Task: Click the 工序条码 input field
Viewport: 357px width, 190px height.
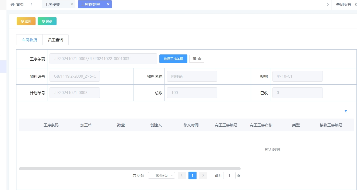Action: click(x=103, y=59)
